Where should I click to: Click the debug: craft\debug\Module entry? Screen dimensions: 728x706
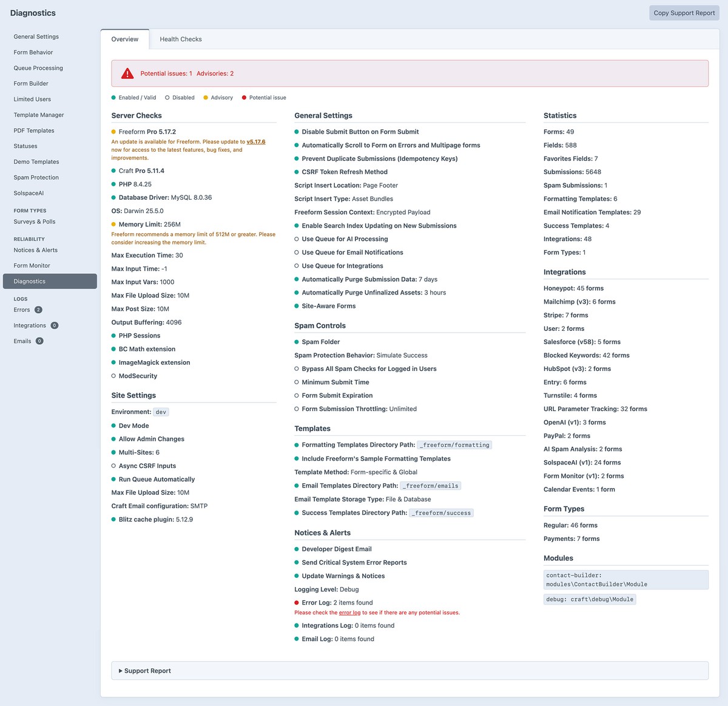click(590, 599)
